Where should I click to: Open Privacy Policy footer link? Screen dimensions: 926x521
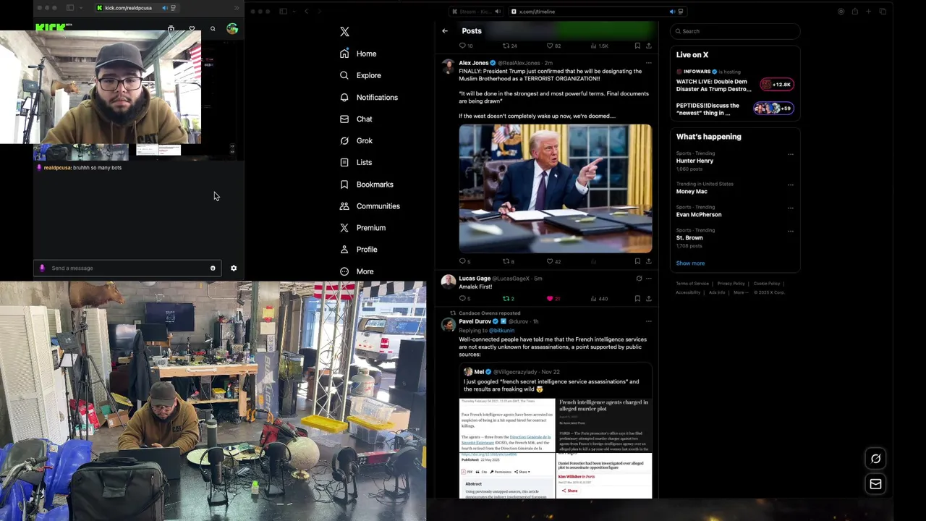[x=731, y=284]
